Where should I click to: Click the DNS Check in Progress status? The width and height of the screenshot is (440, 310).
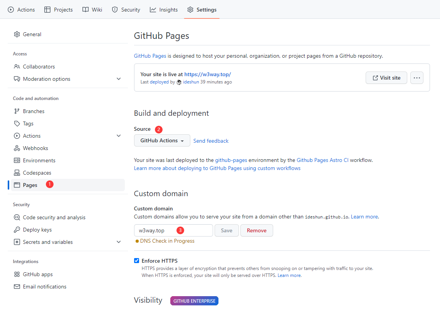tap(165, 241)
